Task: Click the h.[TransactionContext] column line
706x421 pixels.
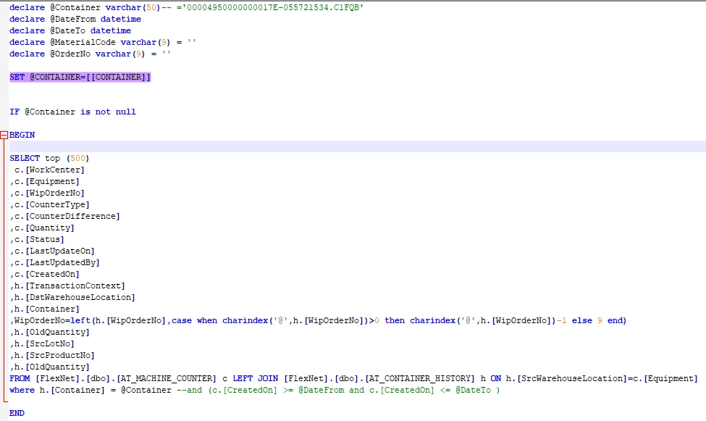Action: (x=67, y=285)
